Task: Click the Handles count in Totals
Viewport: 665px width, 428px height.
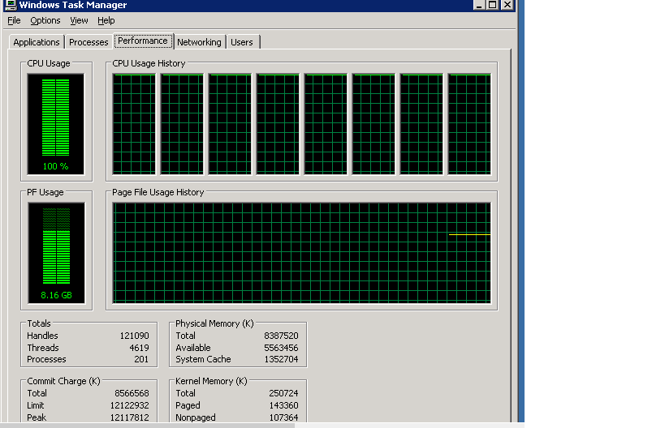Action: (x=134, y=336)
